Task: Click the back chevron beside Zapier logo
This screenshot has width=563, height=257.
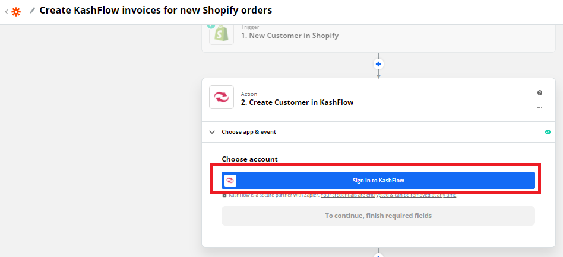Action: point(6,11)
